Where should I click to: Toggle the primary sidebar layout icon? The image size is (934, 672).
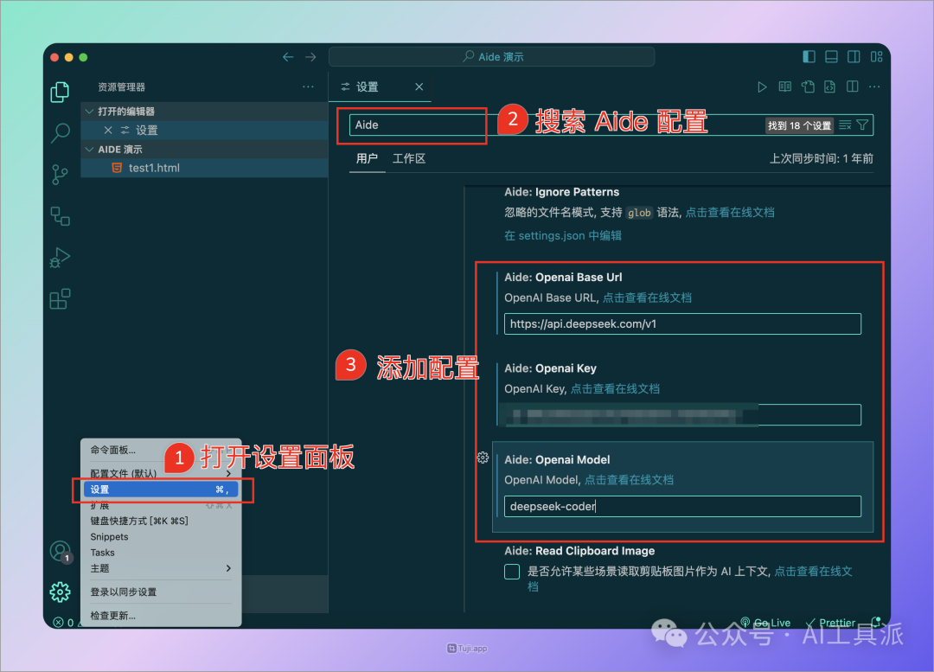[x=809, y=56]
